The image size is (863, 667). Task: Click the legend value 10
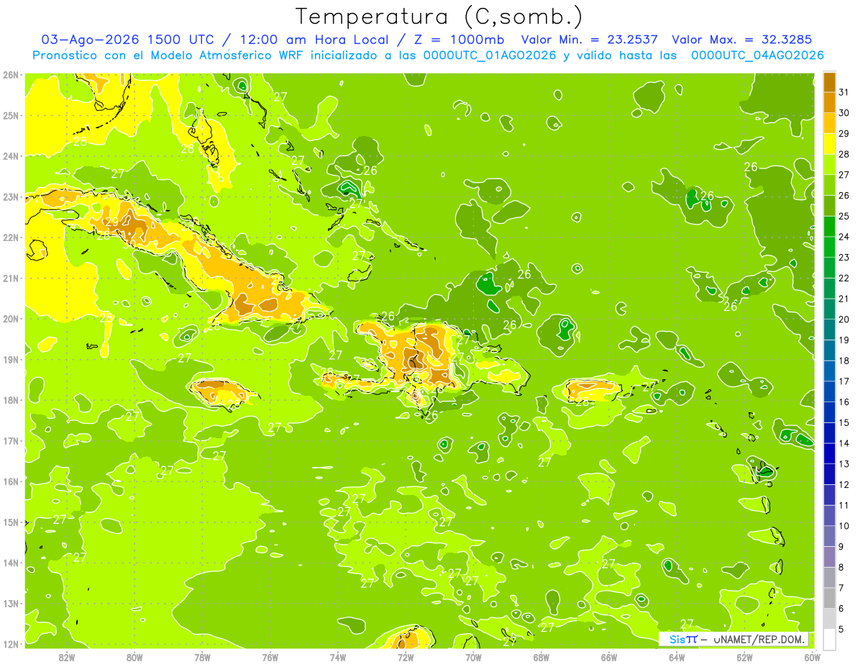tap(844, 525)
